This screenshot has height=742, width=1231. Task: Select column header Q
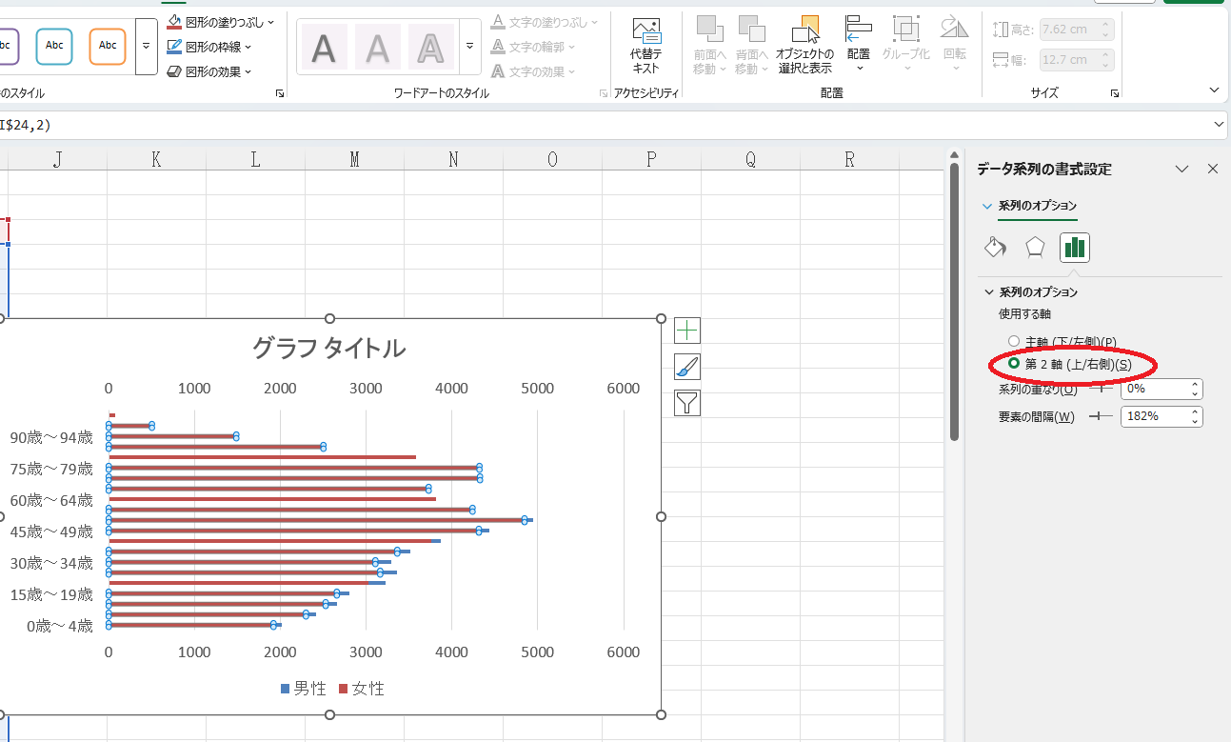tap(750, 159)
